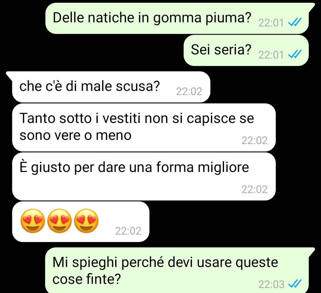Image resolution: width=321 pixels, height=293 pixels.
Task: Click the 22:02 timestamp below 'forma migliore'
Action: click(254, 189)
